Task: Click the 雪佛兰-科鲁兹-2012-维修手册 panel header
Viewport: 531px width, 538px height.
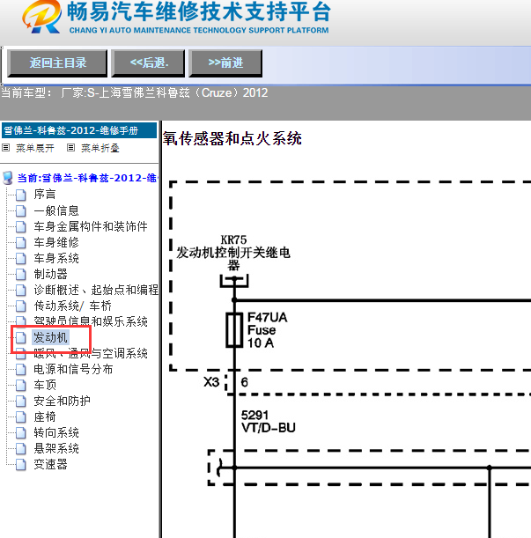Action: [79, 130]
